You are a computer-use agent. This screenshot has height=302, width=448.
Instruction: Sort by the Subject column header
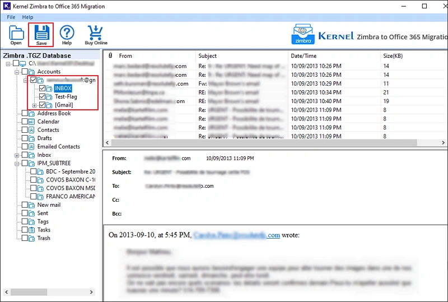(242, 56)
